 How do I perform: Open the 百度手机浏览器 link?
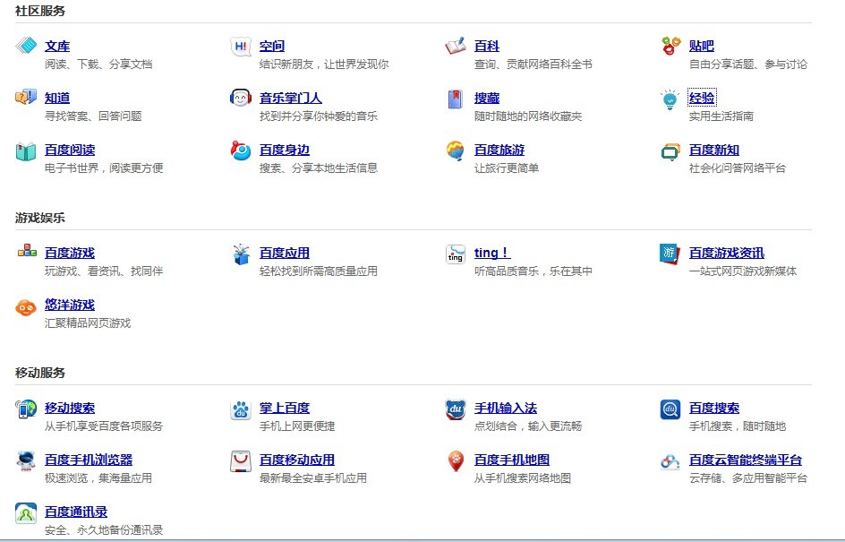89,460
